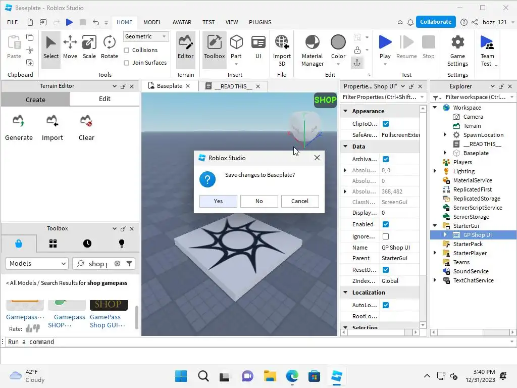Open Import 3D
Image resolution: width=517 pixels, height=388 pixels.
coord(282,51)
